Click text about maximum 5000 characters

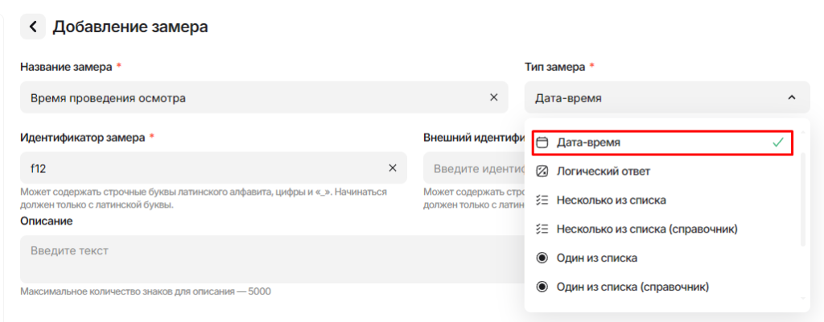[146, 291]
